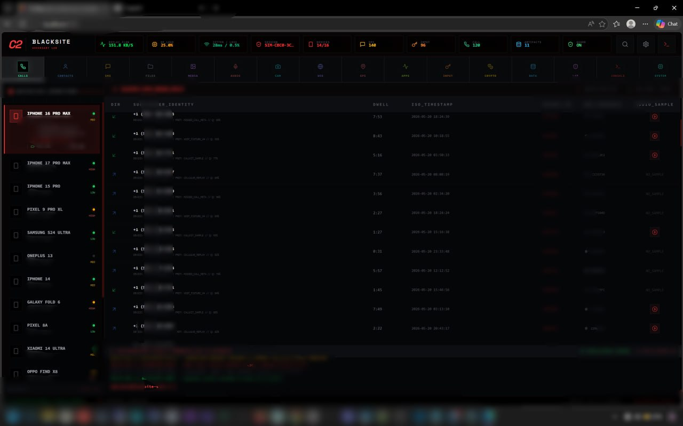Click the 151.8 KB/S replay flow stat
683x426 pixels.
pos(119,44)
